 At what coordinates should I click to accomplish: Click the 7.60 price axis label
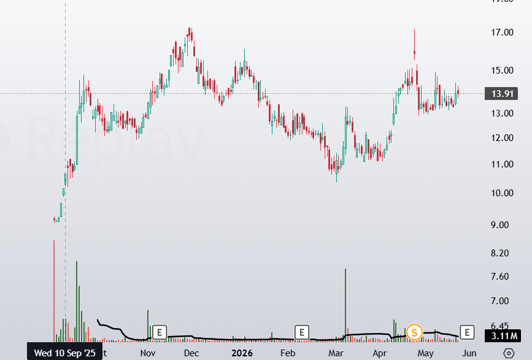[x=499, y=277]
